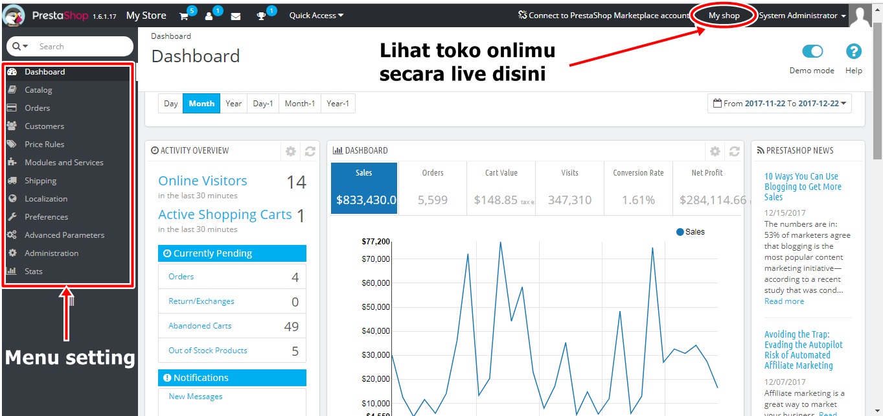Refresh the Dashboard panel

(734, 151)
